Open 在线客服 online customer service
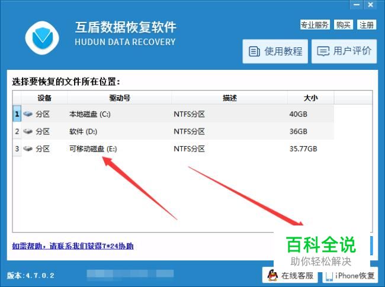The image size is (385, 287). coord(290,275)
